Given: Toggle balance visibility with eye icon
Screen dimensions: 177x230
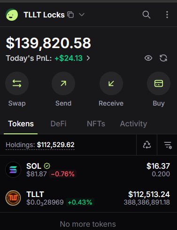Looking at the screenshot, I should 148,58.
